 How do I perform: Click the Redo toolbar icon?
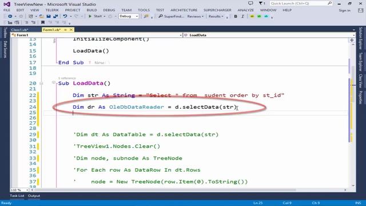76,17
